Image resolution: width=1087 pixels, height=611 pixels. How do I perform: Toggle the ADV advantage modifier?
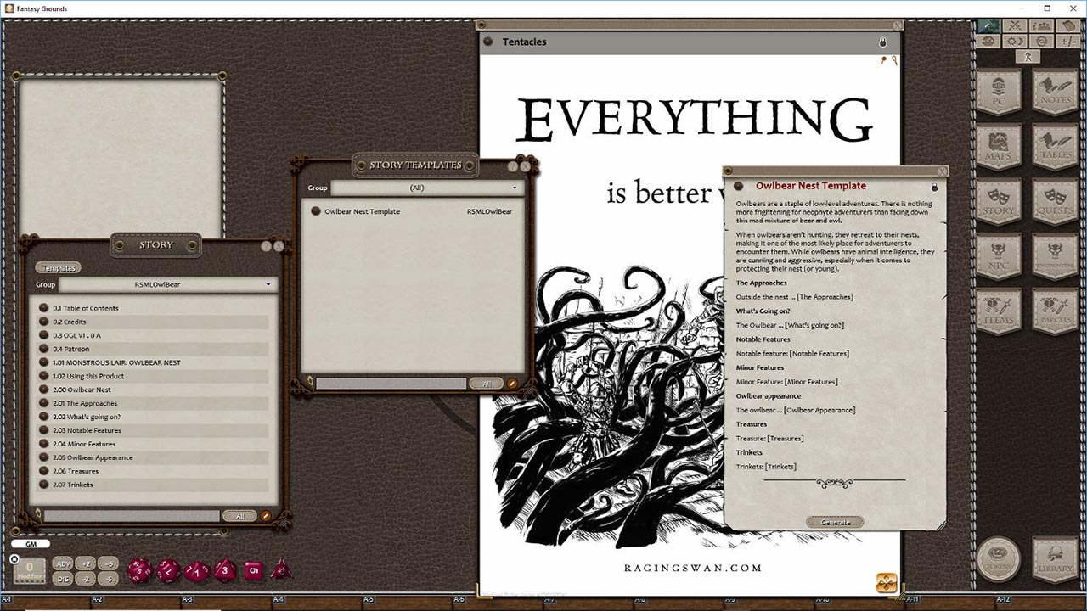63,563
